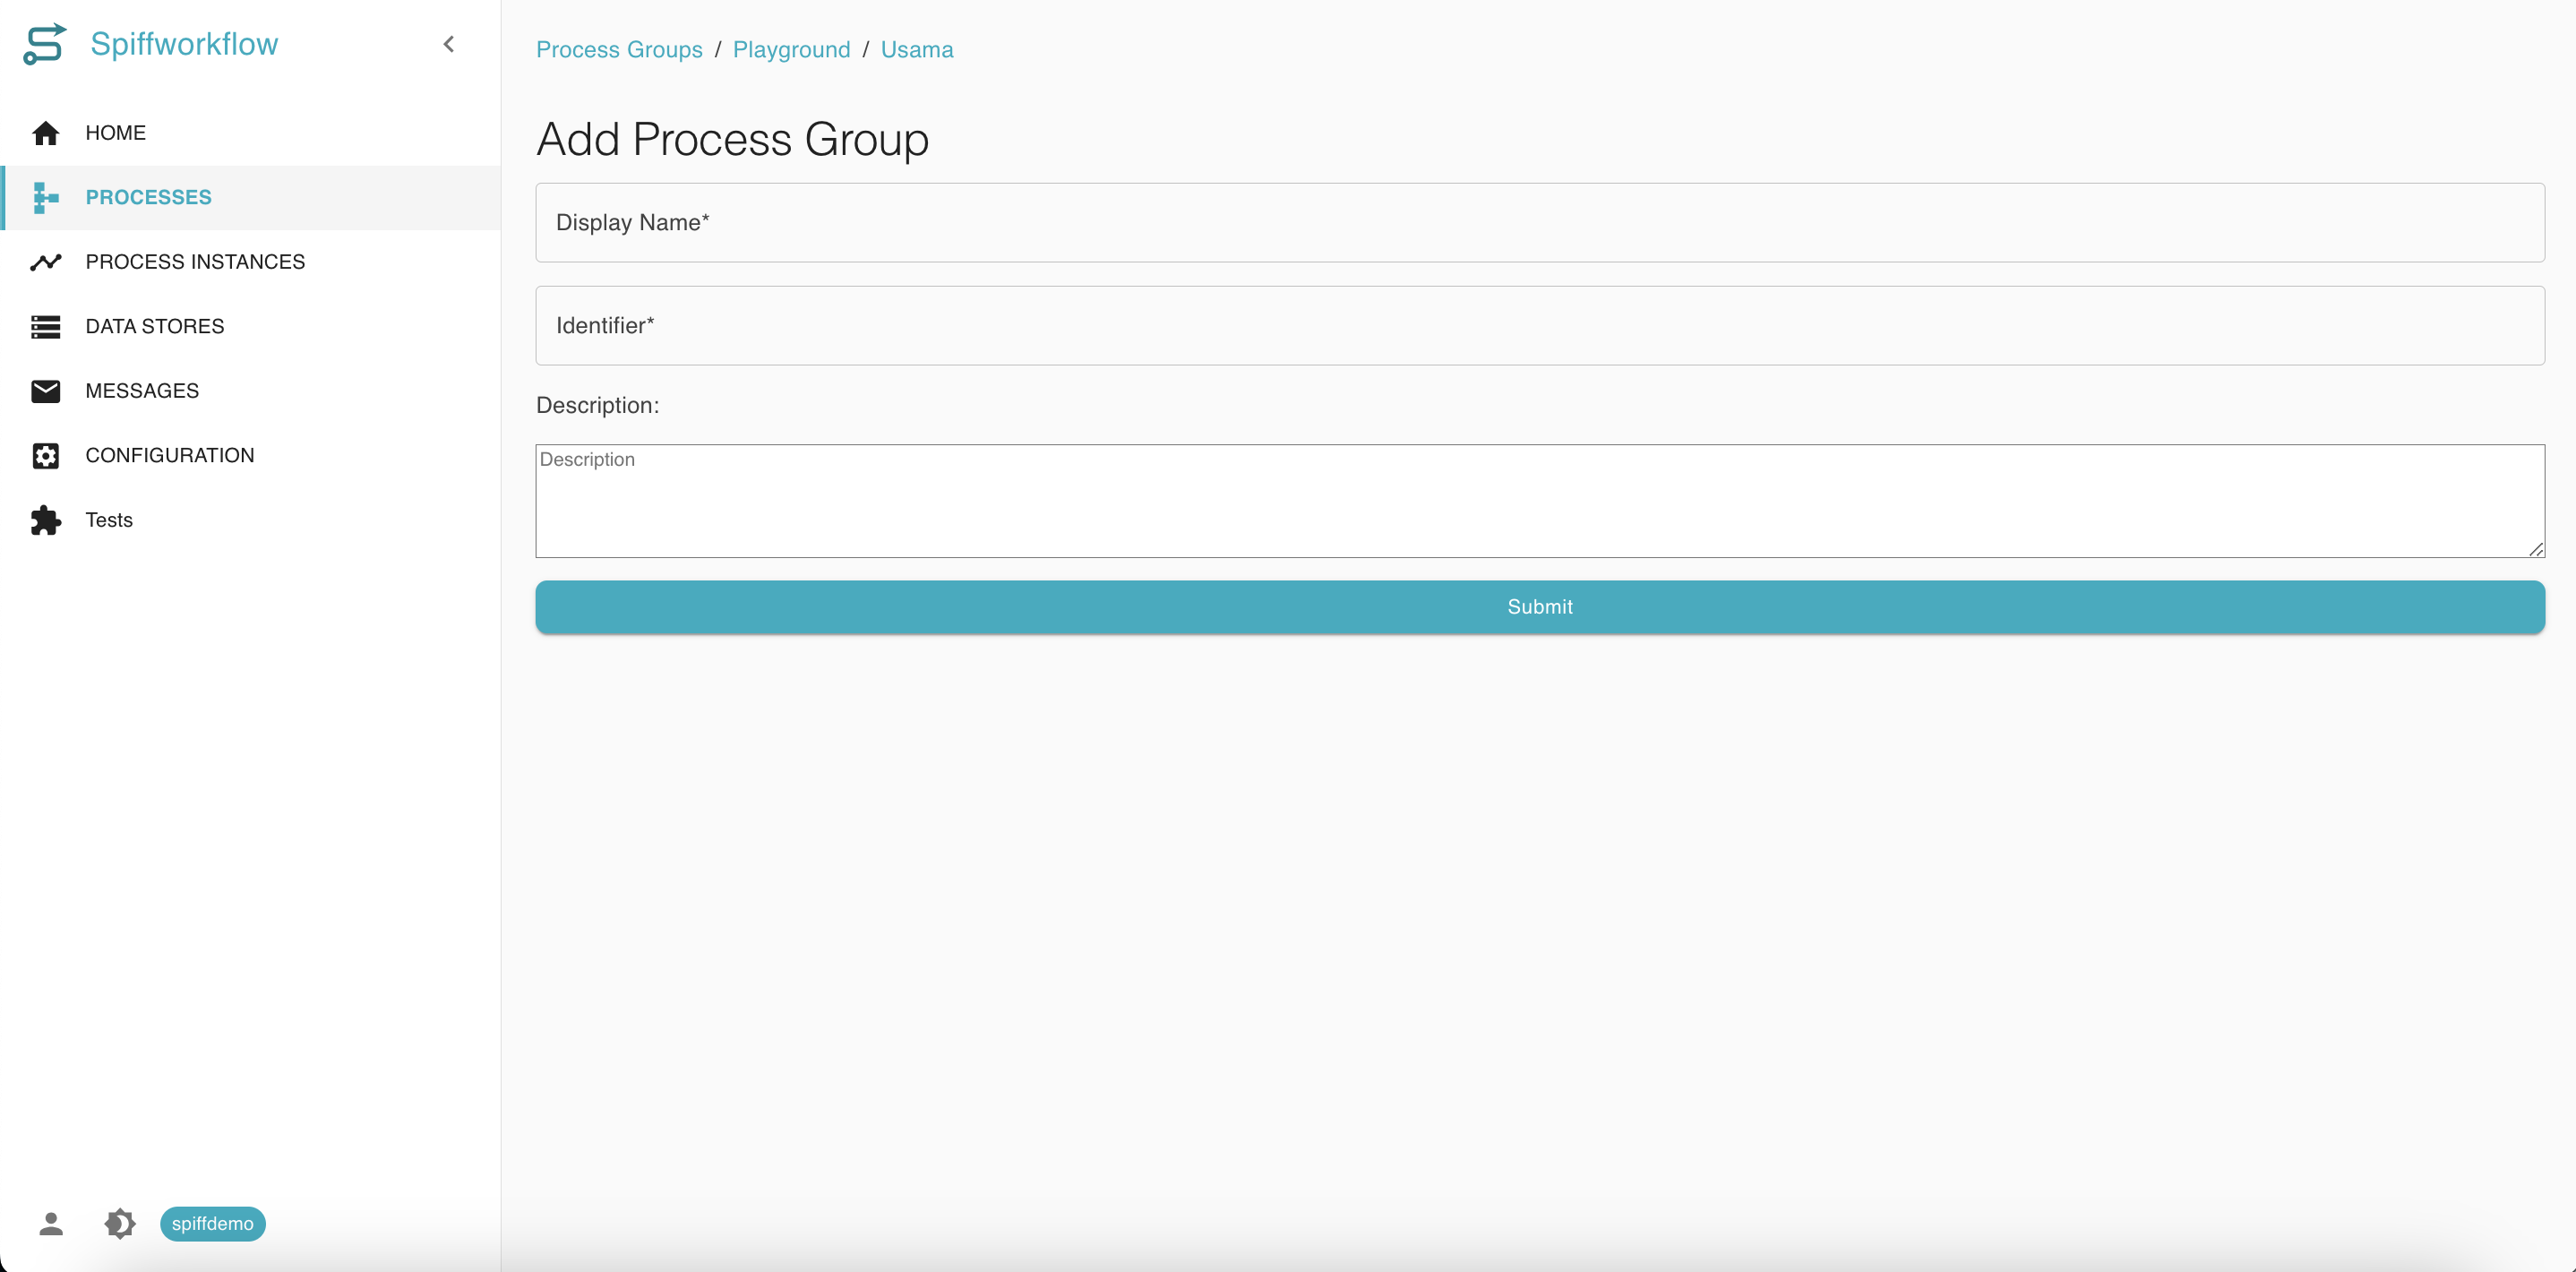Click the Messages envelope icon
The height and width of the screenshot is (1272, 2576).
46,391
